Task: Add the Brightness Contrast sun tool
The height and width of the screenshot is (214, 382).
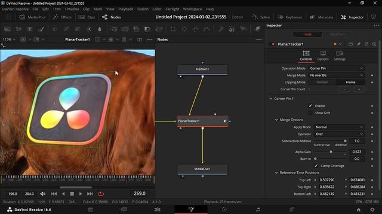Action: pos(89,29)
